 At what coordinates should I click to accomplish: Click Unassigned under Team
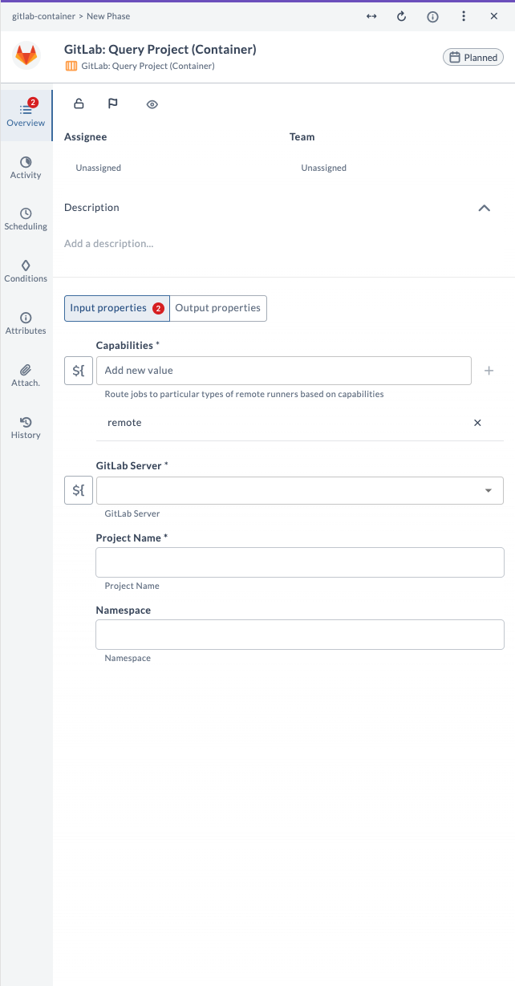pos(324,168)
